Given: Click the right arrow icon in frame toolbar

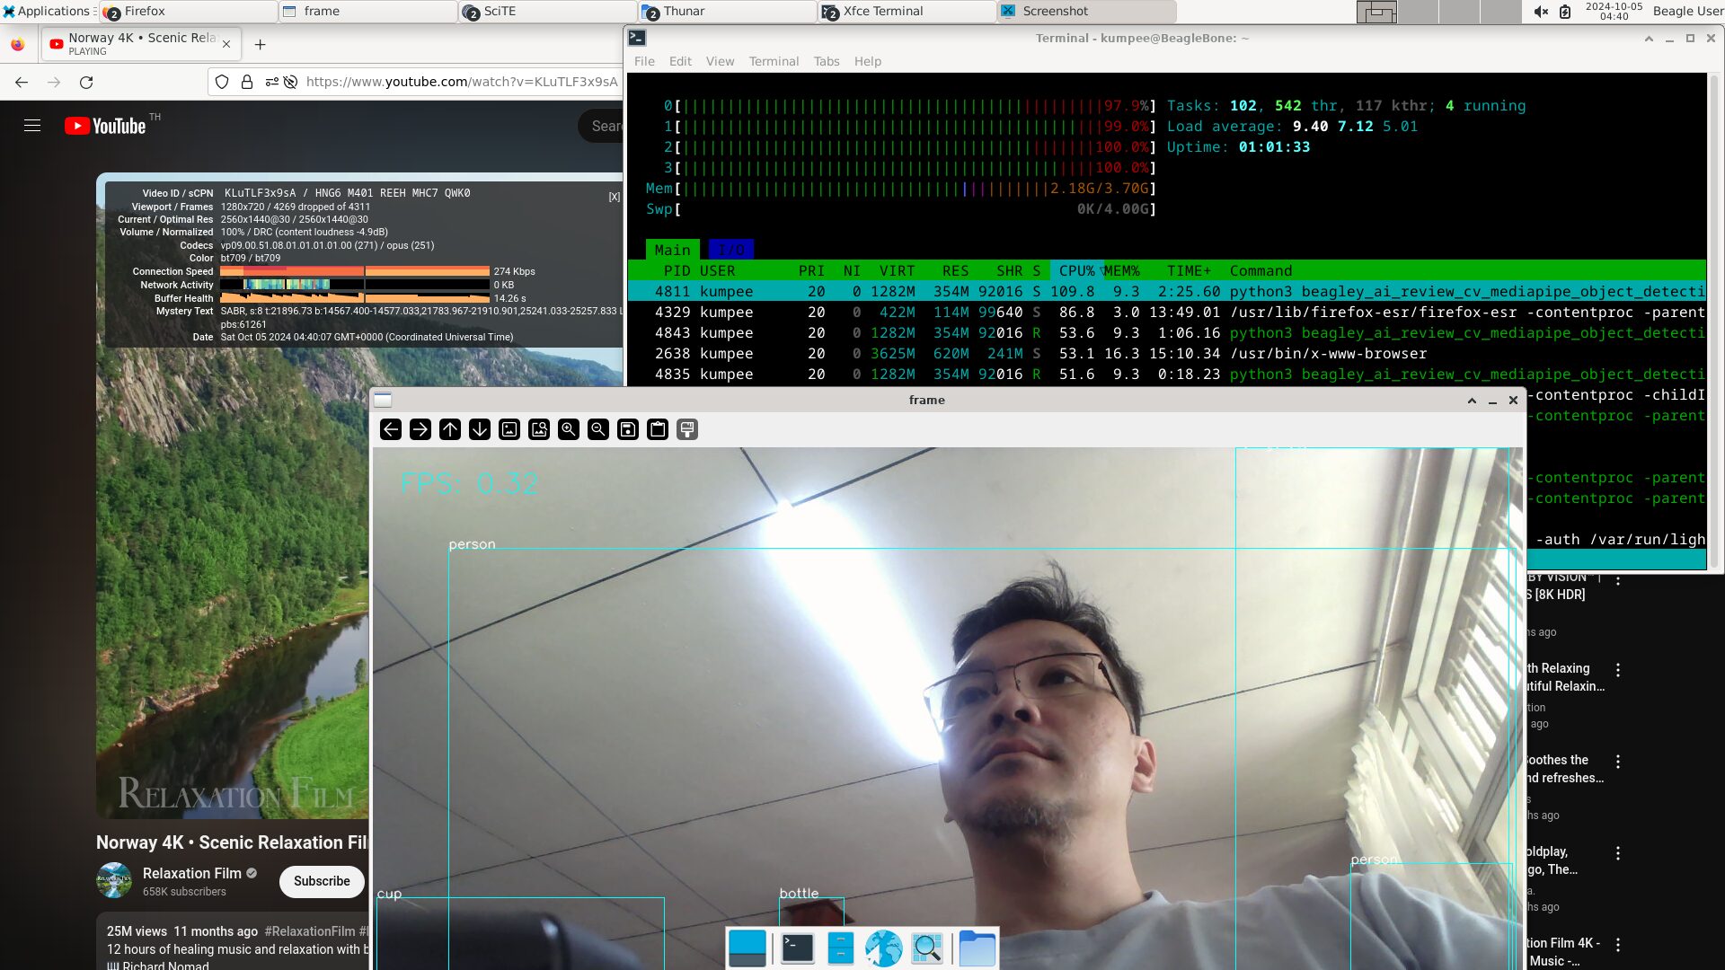Looking at the screenshot, I should click(420, 429).
